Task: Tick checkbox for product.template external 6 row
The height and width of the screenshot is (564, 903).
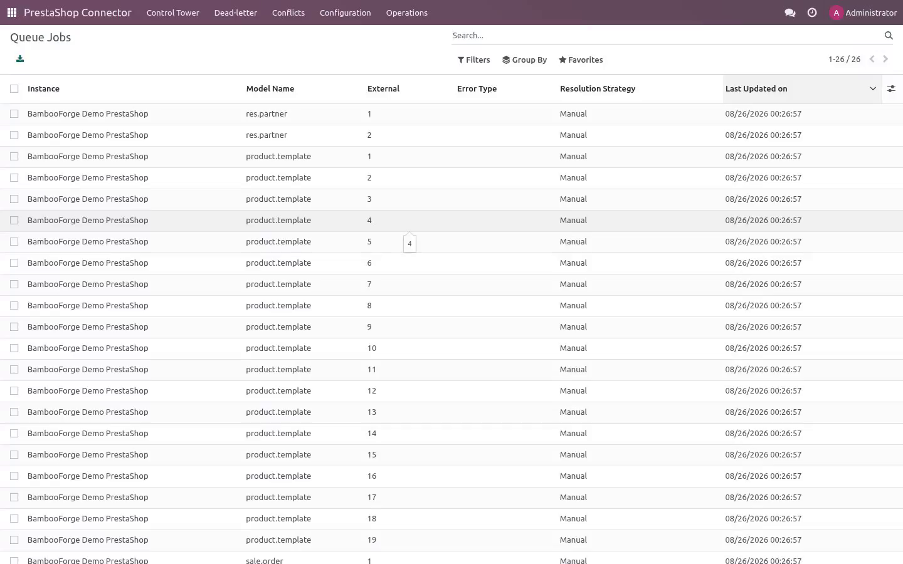Action: [14, 263]
